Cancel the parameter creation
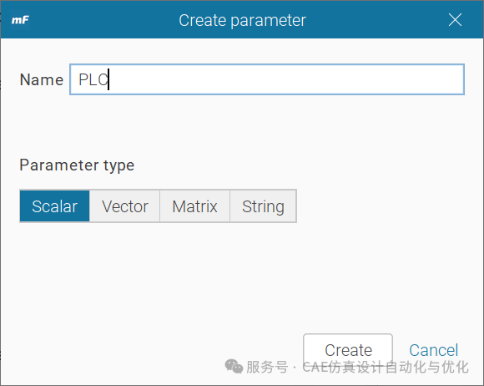 click(433, 350)
